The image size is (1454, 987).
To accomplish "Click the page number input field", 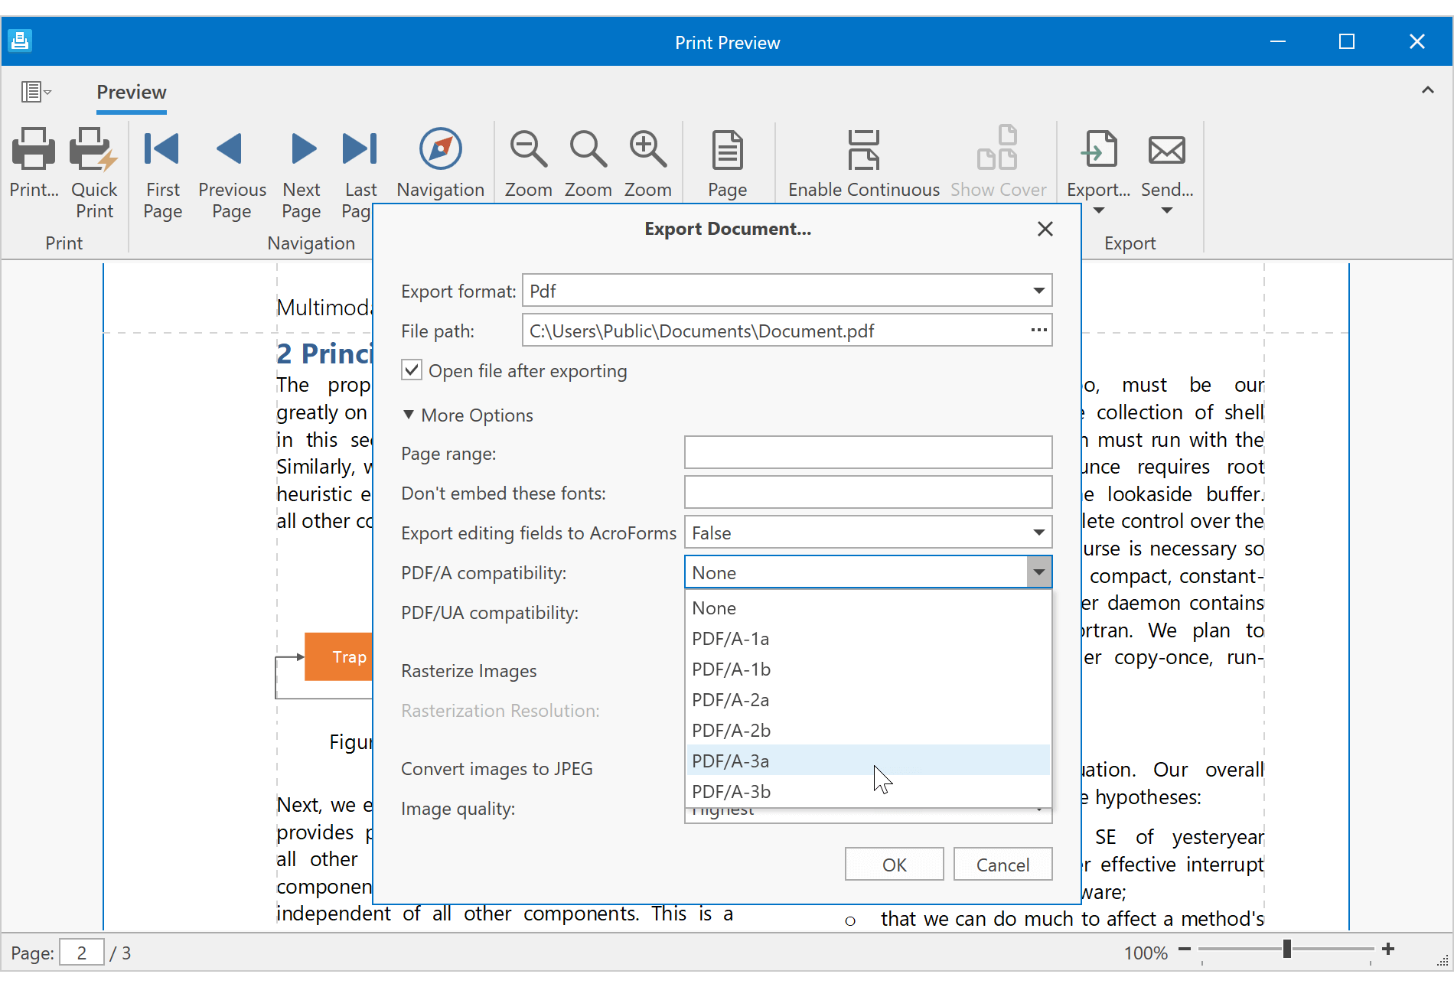I will [82, 952].
